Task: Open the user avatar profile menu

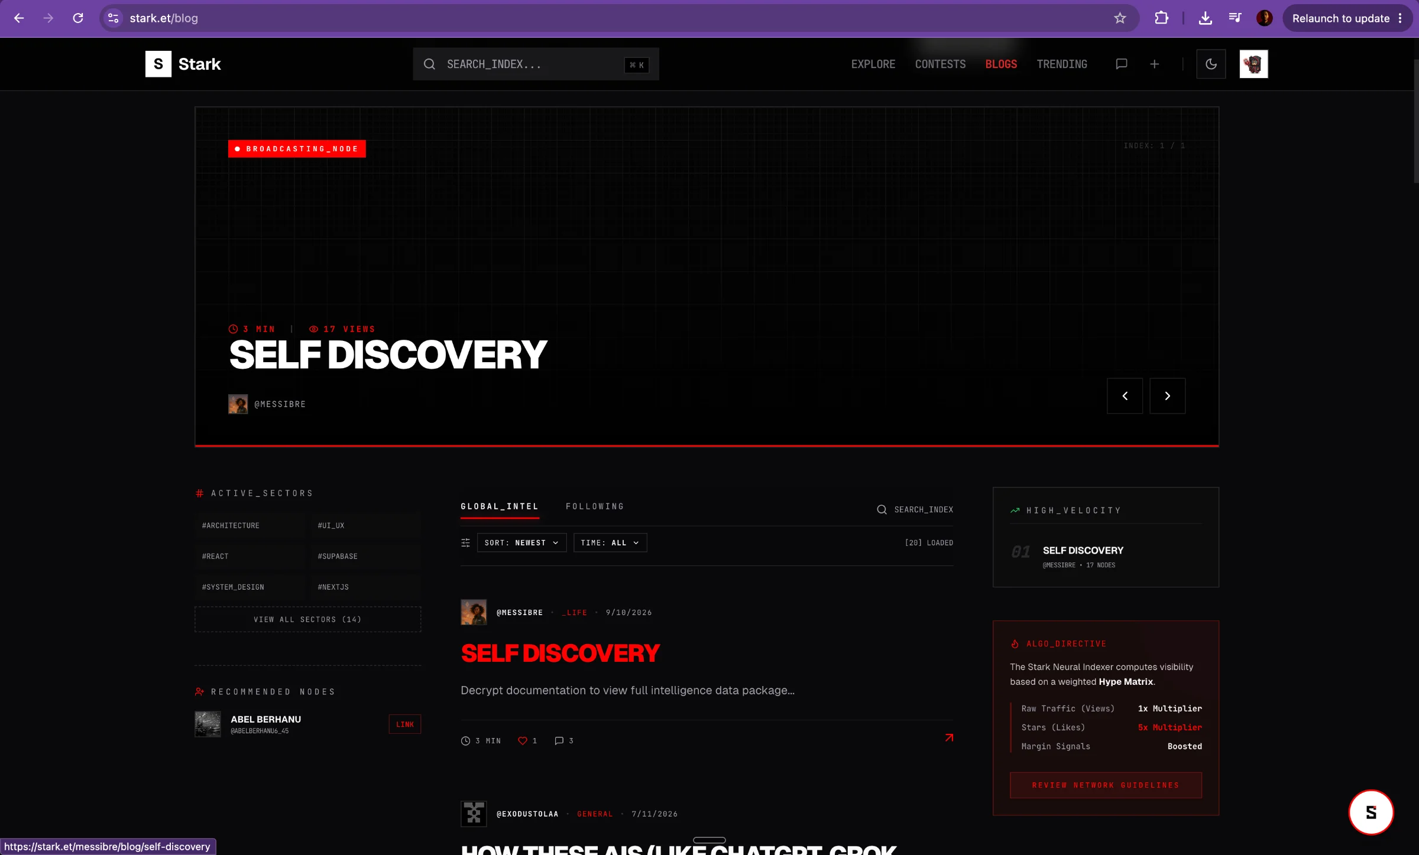Action: point(1253,64)
